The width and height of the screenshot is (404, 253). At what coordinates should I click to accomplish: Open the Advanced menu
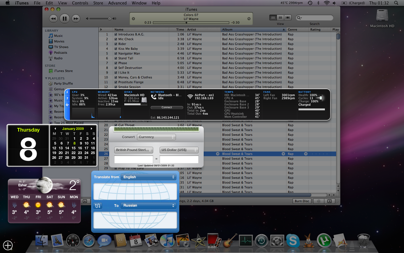coord(117,3)
